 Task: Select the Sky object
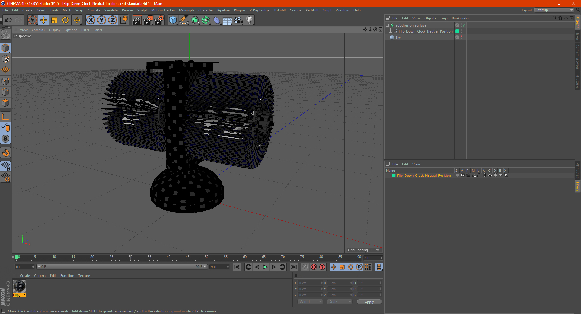(398, 37)
